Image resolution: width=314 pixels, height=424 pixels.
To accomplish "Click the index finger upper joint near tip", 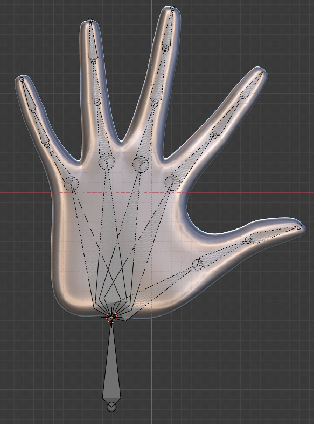I will point(242,97).
